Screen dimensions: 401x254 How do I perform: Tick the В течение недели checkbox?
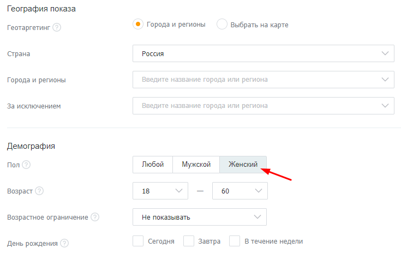pos(235,241)
